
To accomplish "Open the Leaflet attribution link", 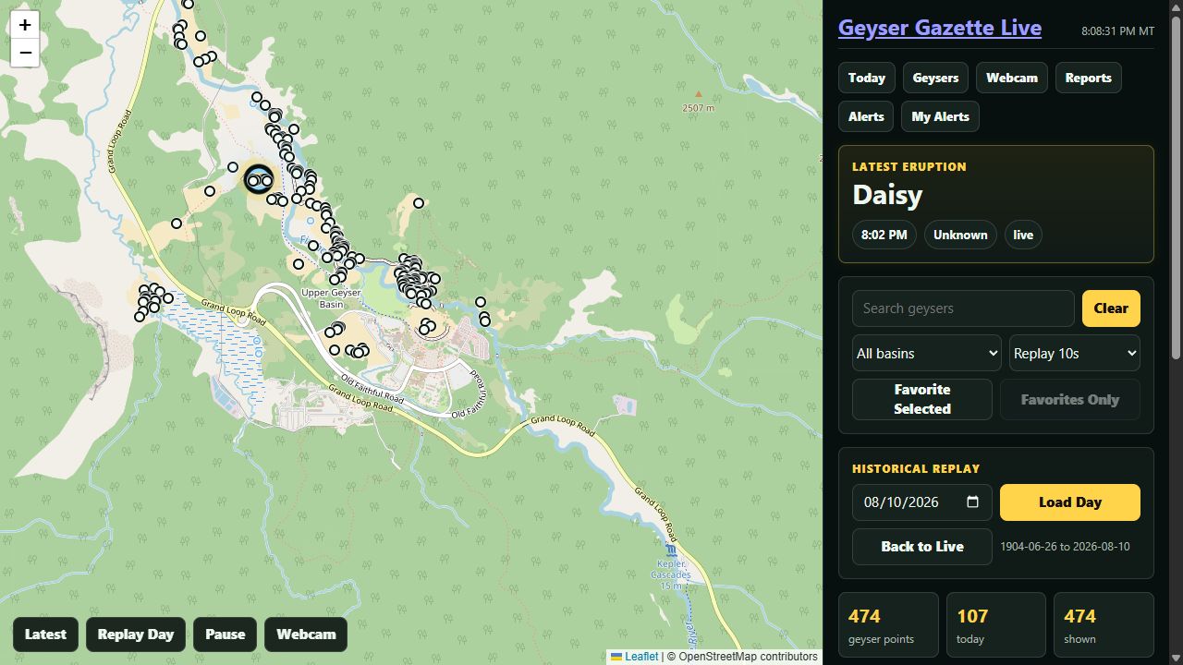I will [x=634, y=657].
